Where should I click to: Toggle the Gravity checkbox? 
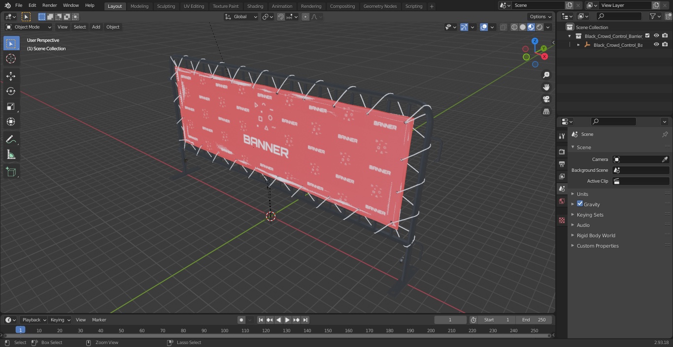[580, 204]
